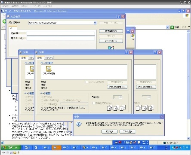Toggle the Collate checkbox in front Print dialog
The image size is (191, 155).
pyautogui.click(x=94, y=103)
